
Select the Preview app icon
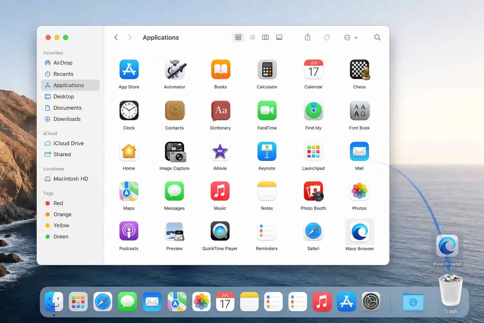(x=175, y=231)
